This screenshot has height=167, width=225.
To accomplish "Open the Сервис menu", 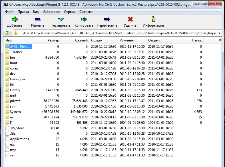I will click(69, 12).
